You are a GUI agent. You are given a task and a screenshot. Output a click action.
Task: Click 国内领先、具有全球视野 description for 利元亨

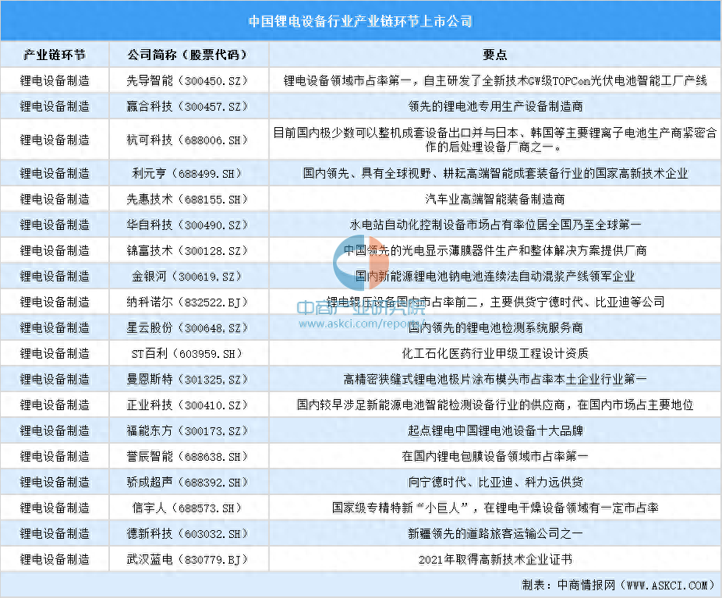pyautogui.click(x=495, y=174)
